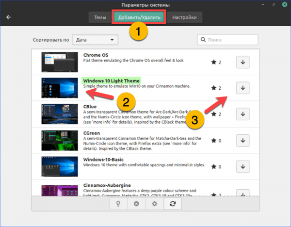The height and width of the screenshot is (227, 291).
Task: Click the Windows-10-Basic star rating
Action: click(216, 167)
